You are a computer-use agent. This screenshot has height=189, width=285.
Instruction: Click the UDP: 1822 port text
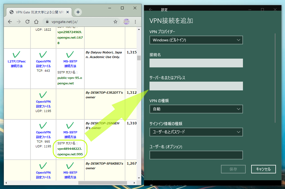(x=43, y=30)
